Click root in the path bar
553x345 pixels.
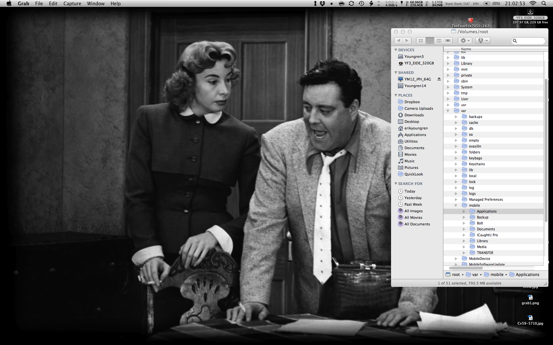point(453,275)
